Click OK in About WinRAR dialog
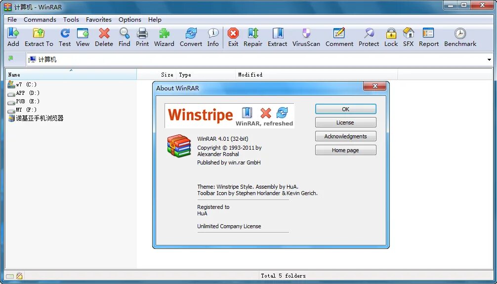This screenshot has width=497, height=284. 345,109
